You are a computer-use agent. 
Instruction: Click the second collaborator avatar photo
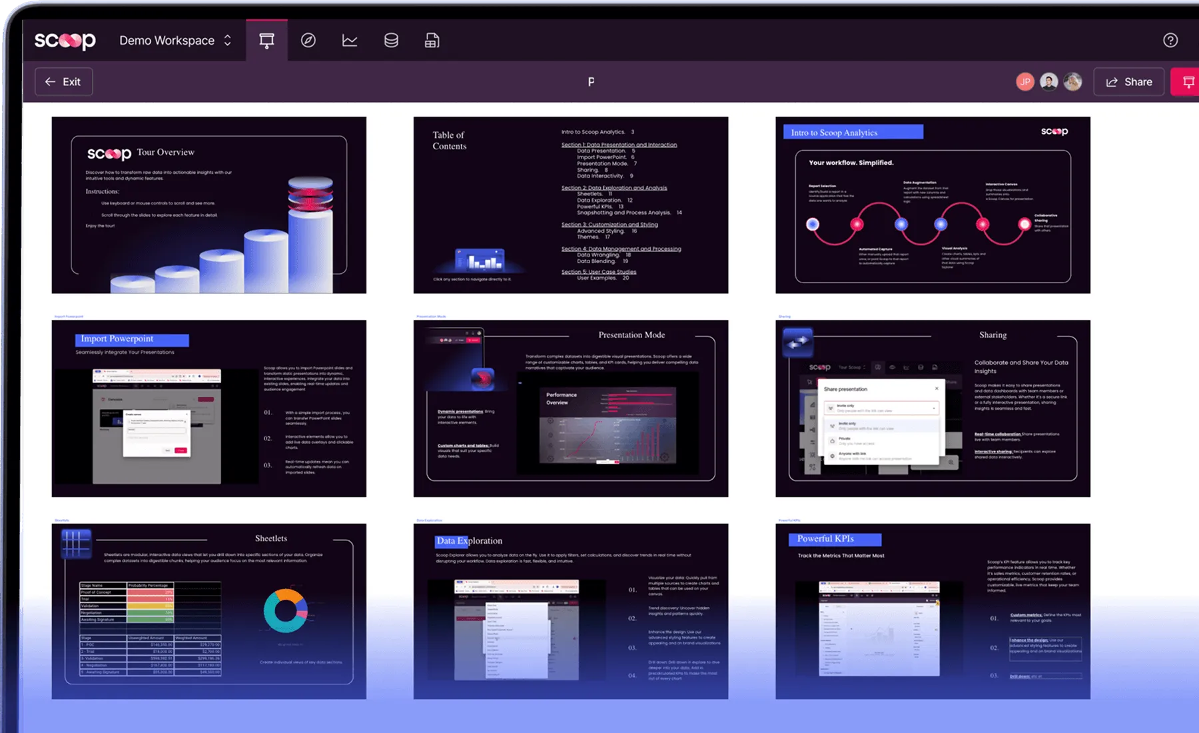click(1049, 82)
